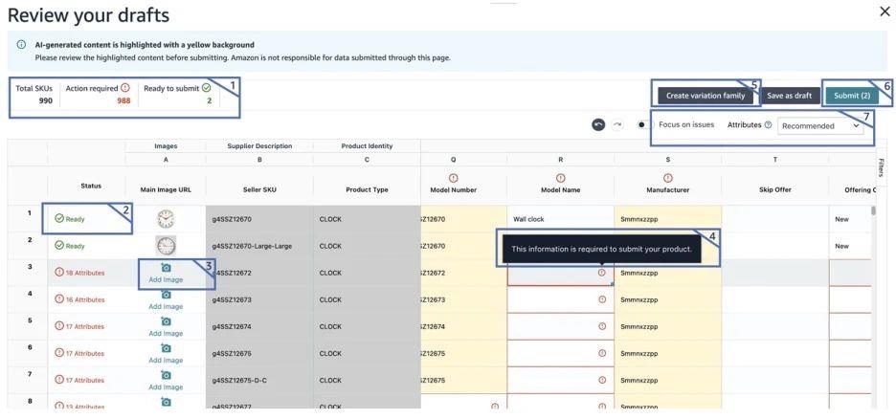
Task: Click the info icon beside the AI-generated content notice
Action: pos(21,45)
